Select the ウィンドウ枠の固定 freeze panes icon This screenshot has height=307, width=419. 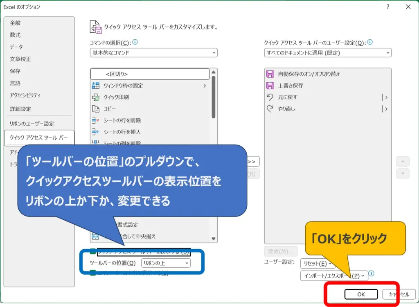pos(96,86)
